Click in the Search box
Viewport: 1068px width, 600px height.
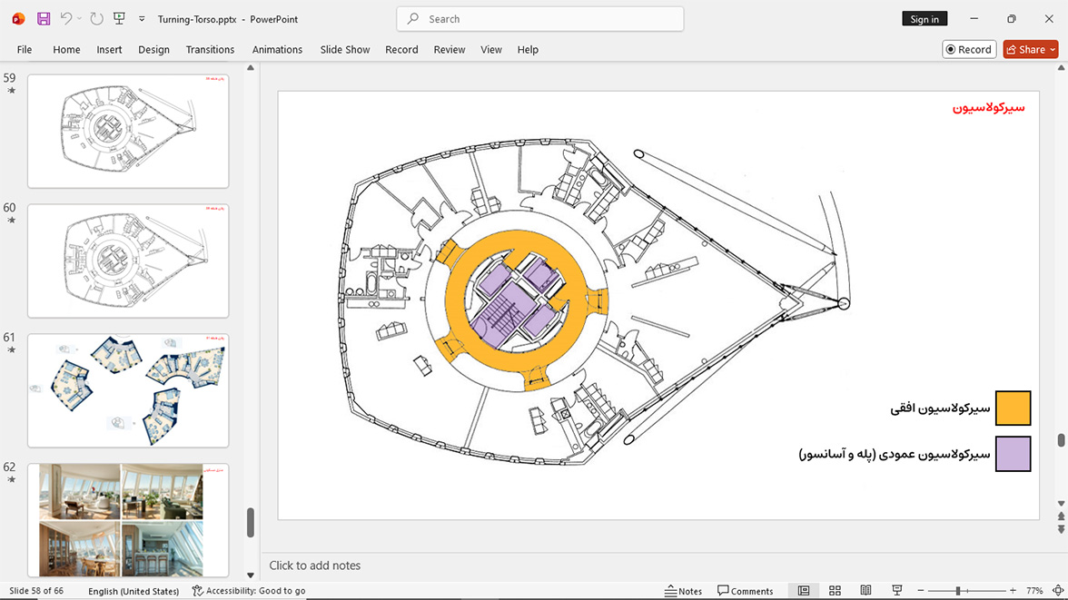tap(540, 19)
